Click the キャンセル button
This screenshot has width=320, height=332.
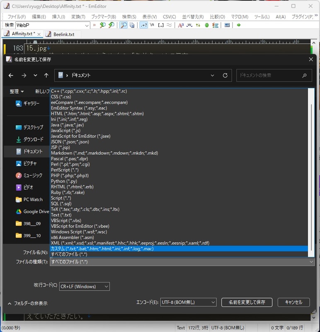pyautogui.click(x=293, y=303)
